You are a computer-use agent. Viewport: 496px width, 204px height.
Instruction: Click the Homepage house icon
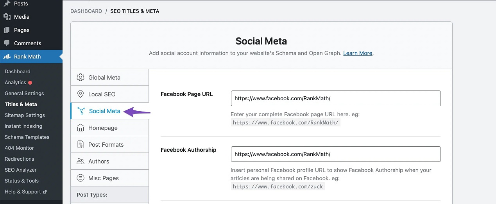pyautogui.click(x=81, y=128)
